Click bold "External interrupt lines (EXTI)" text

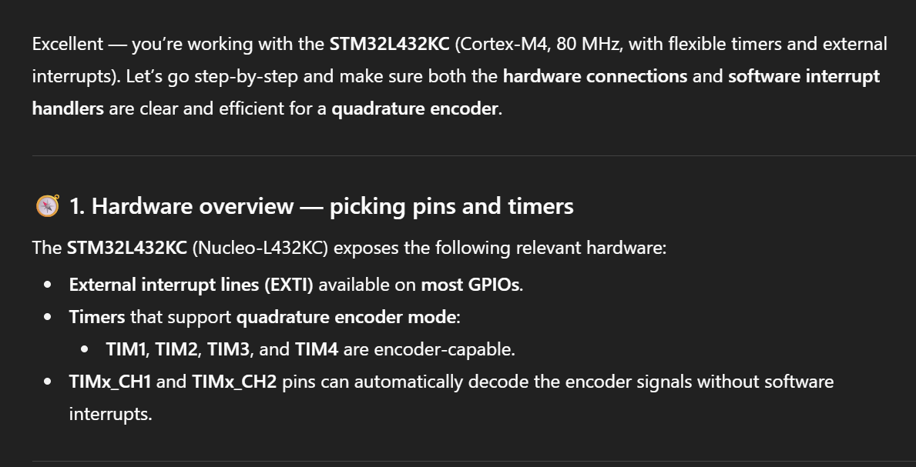point(191,285)
